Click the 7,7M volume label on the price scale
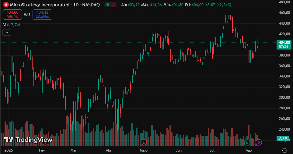 click(x=283, y=138)
